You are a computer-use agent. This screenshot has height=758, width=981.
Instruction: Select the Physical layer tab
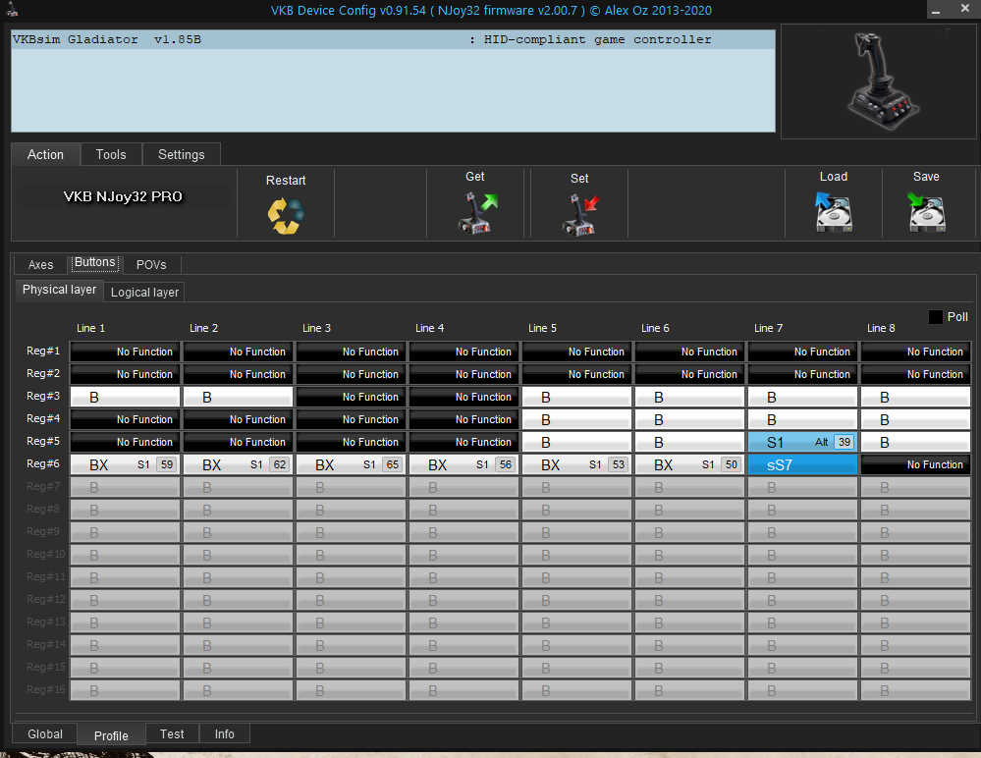[x=60, y=290]
